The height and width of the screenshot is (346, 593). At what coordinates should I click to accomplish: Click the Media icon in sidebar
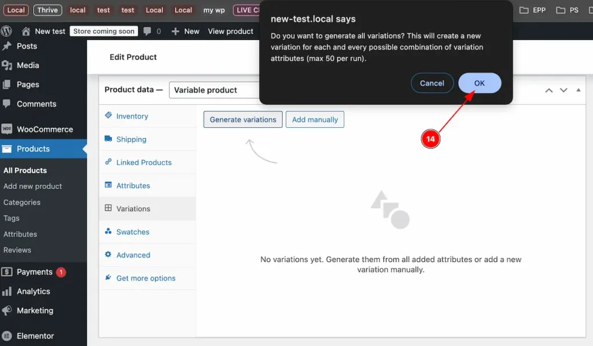(7, 65)
